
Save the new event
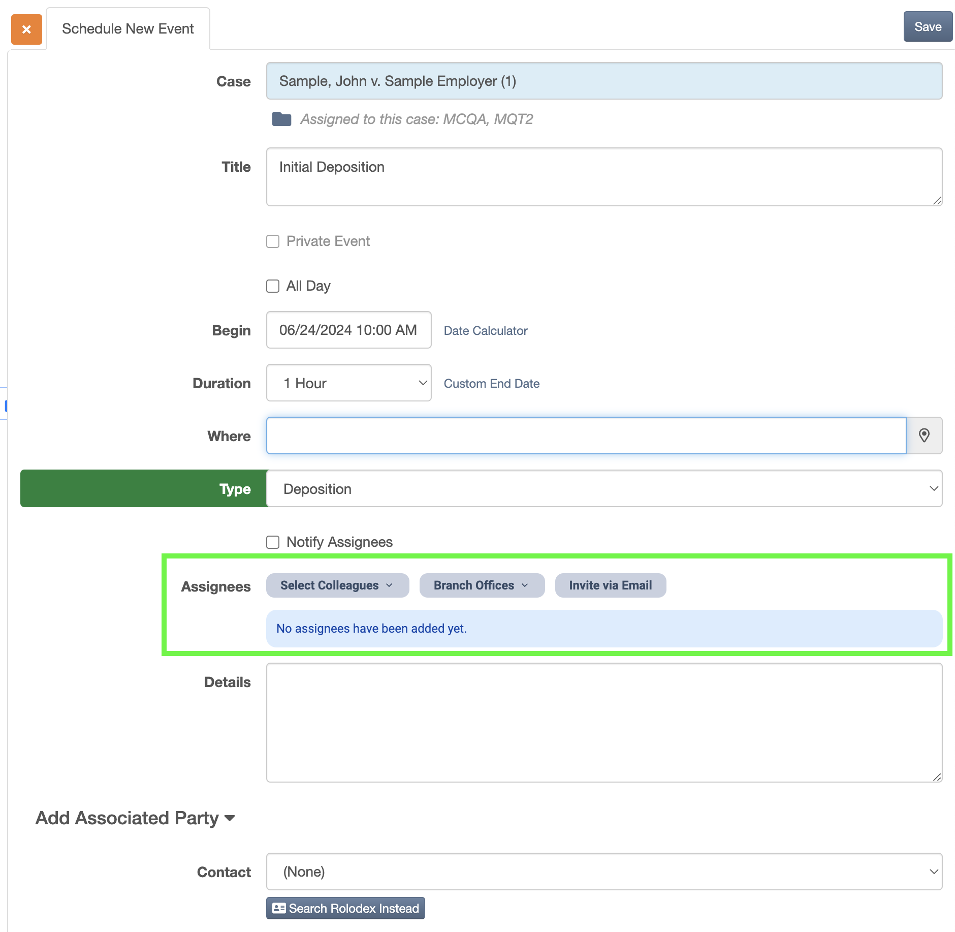pos(928,27)
